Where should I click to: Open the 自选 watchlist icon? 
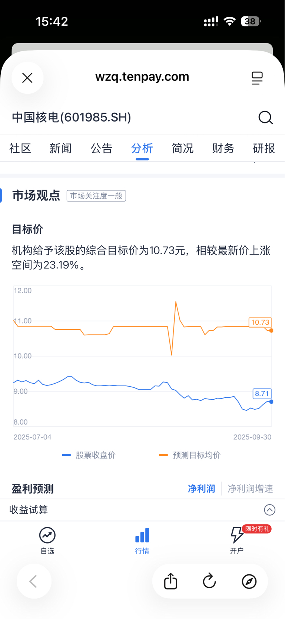47,540
